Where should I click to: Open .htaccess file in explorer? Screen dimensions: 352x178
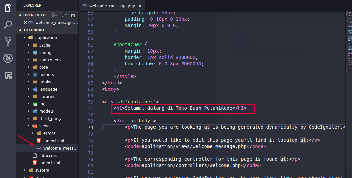(x=48, y=155)
